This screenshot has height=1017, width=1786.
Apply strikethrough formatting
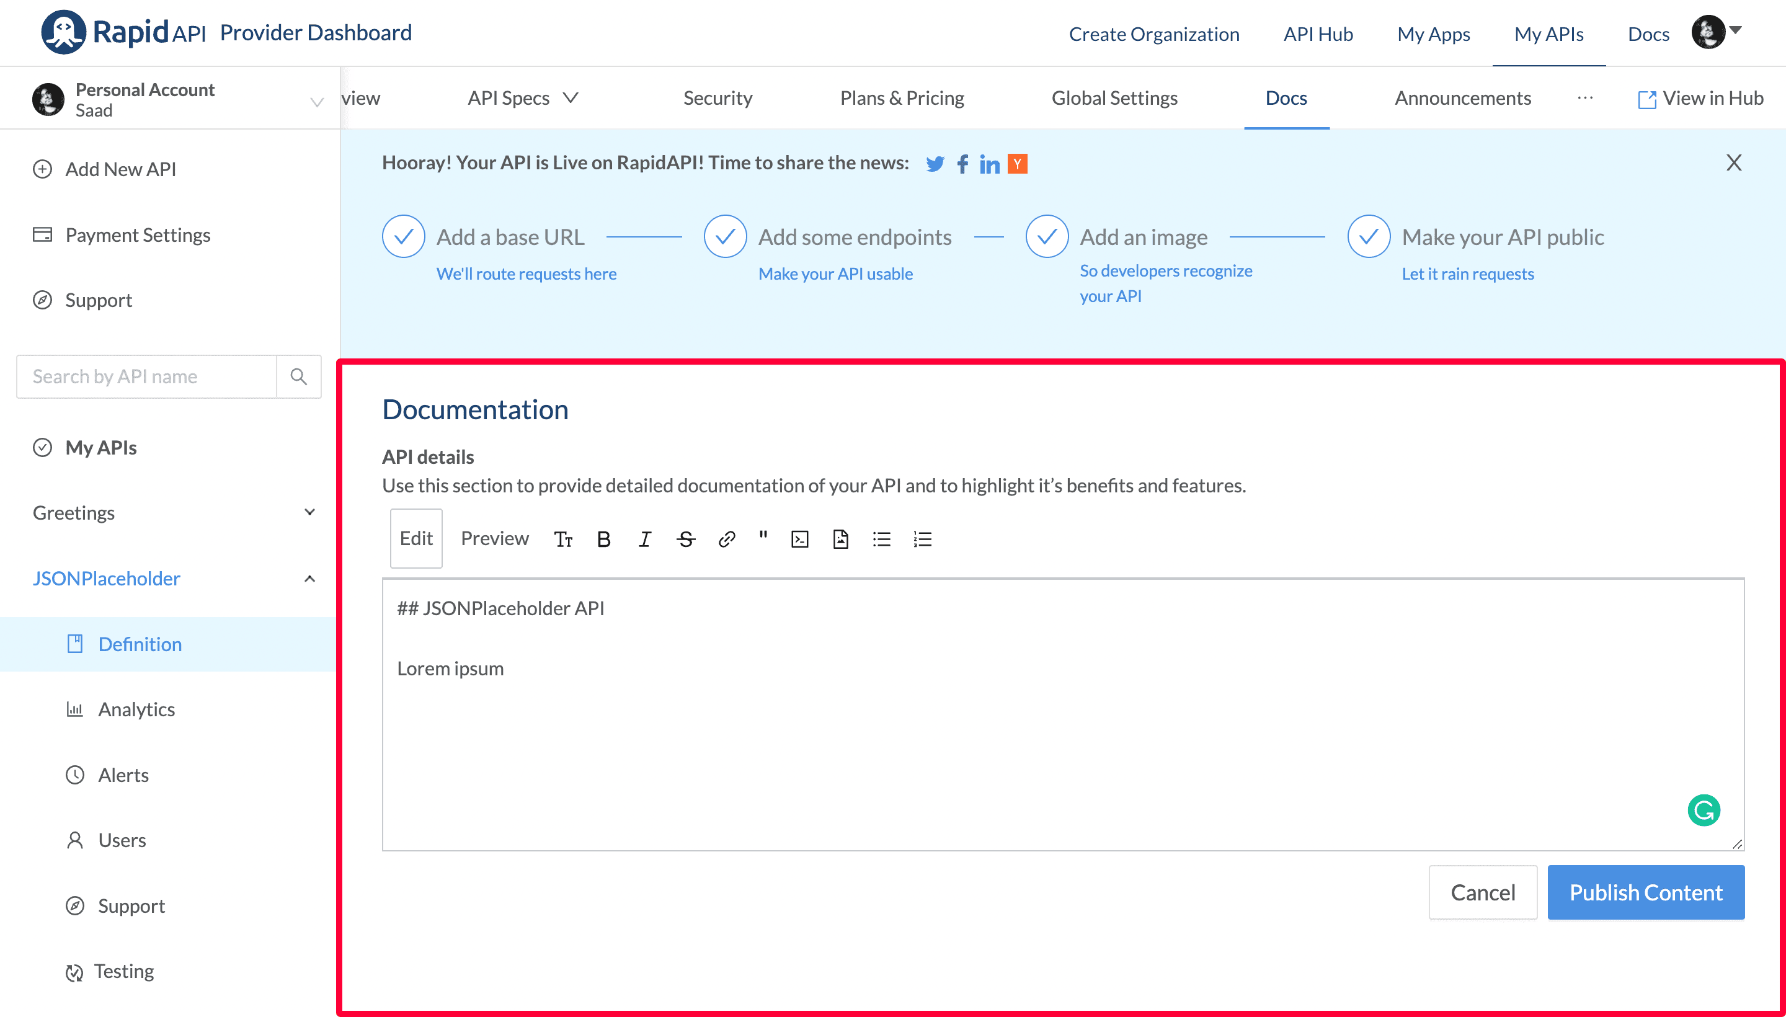(686, 540)
